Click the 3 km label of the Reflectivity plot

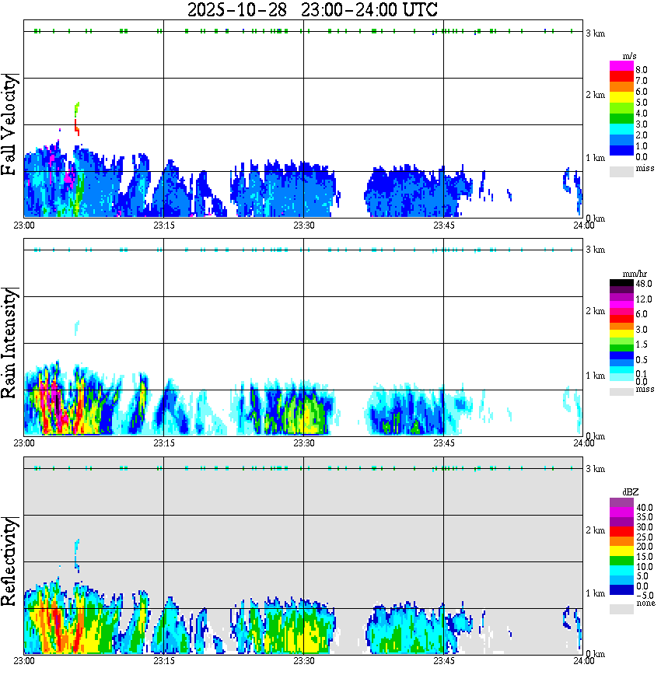tap(595, 469)
